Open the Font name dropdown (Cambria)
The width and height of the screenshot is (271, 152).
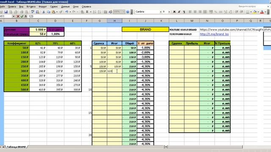[161, 12]
